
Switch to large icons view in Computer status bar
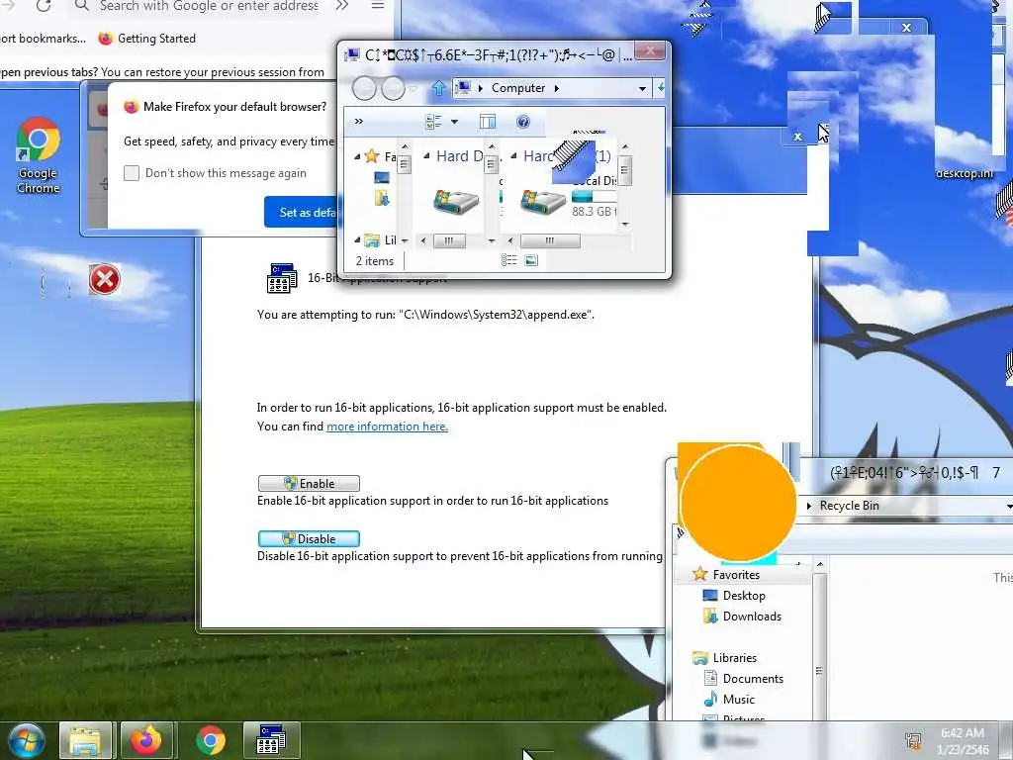(531, 260)
